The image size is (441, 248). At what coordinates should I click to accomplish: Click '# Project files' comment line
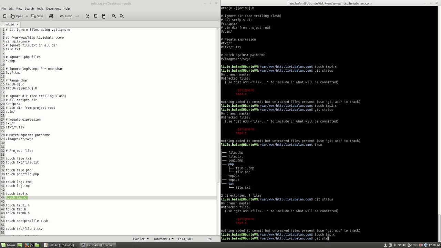click(19, 151)
